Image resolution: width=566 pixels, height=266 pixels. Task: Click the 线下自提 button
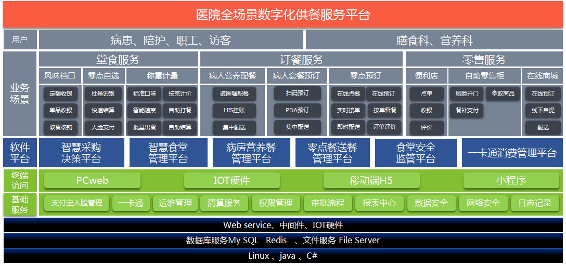[x=543, y=111]
